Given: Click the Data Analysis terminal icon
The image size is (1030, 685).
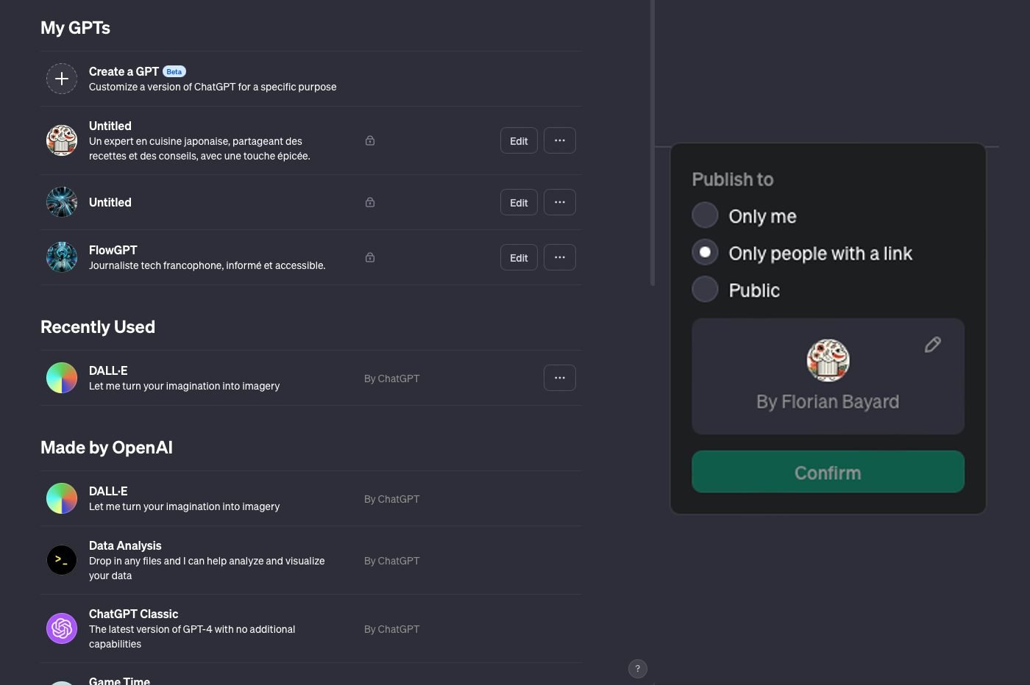Looking at the screenshot, I should [x=62, y=560].
